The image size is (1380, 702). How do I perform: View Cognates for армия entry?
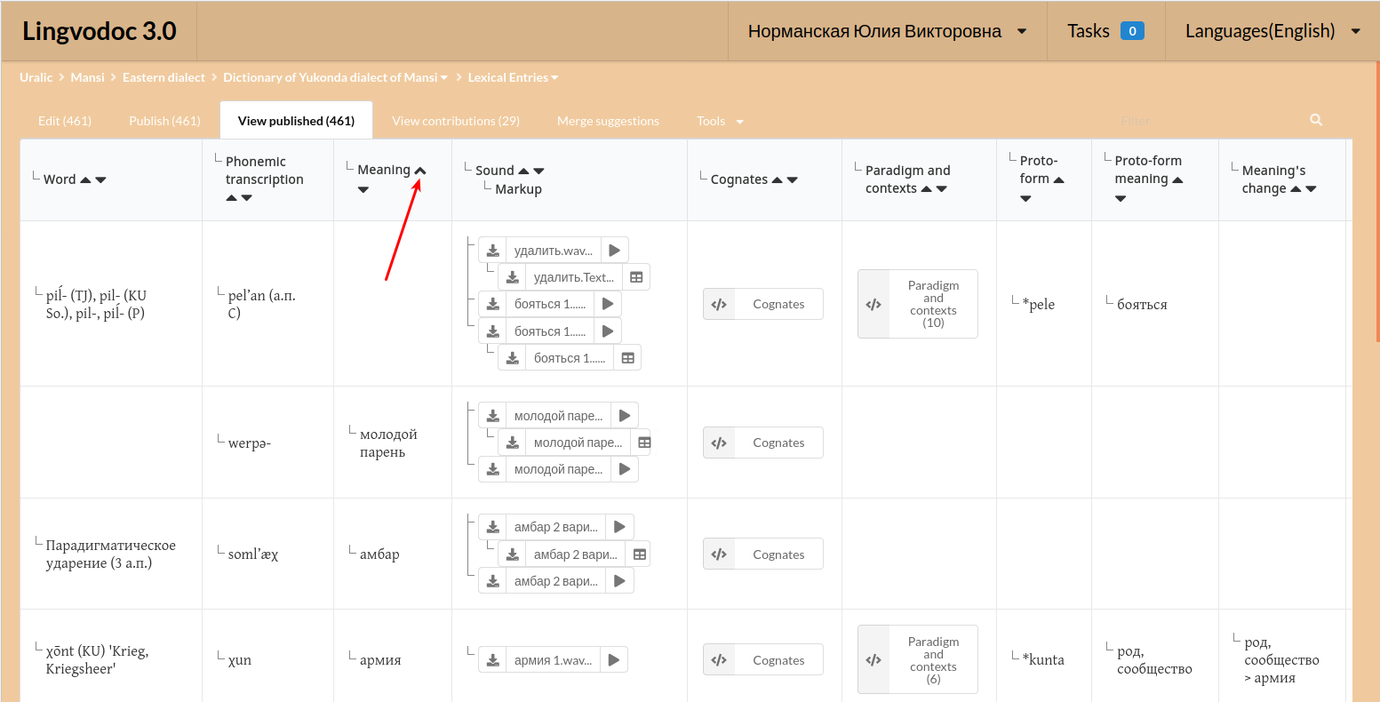762,659
